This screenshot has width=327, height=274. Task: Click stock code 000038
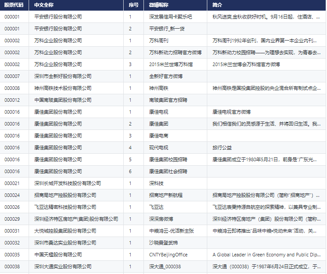pos(12,267)
